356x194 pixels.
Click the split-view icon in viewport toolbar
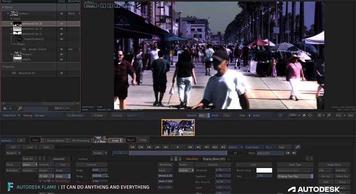pos(280,116)
